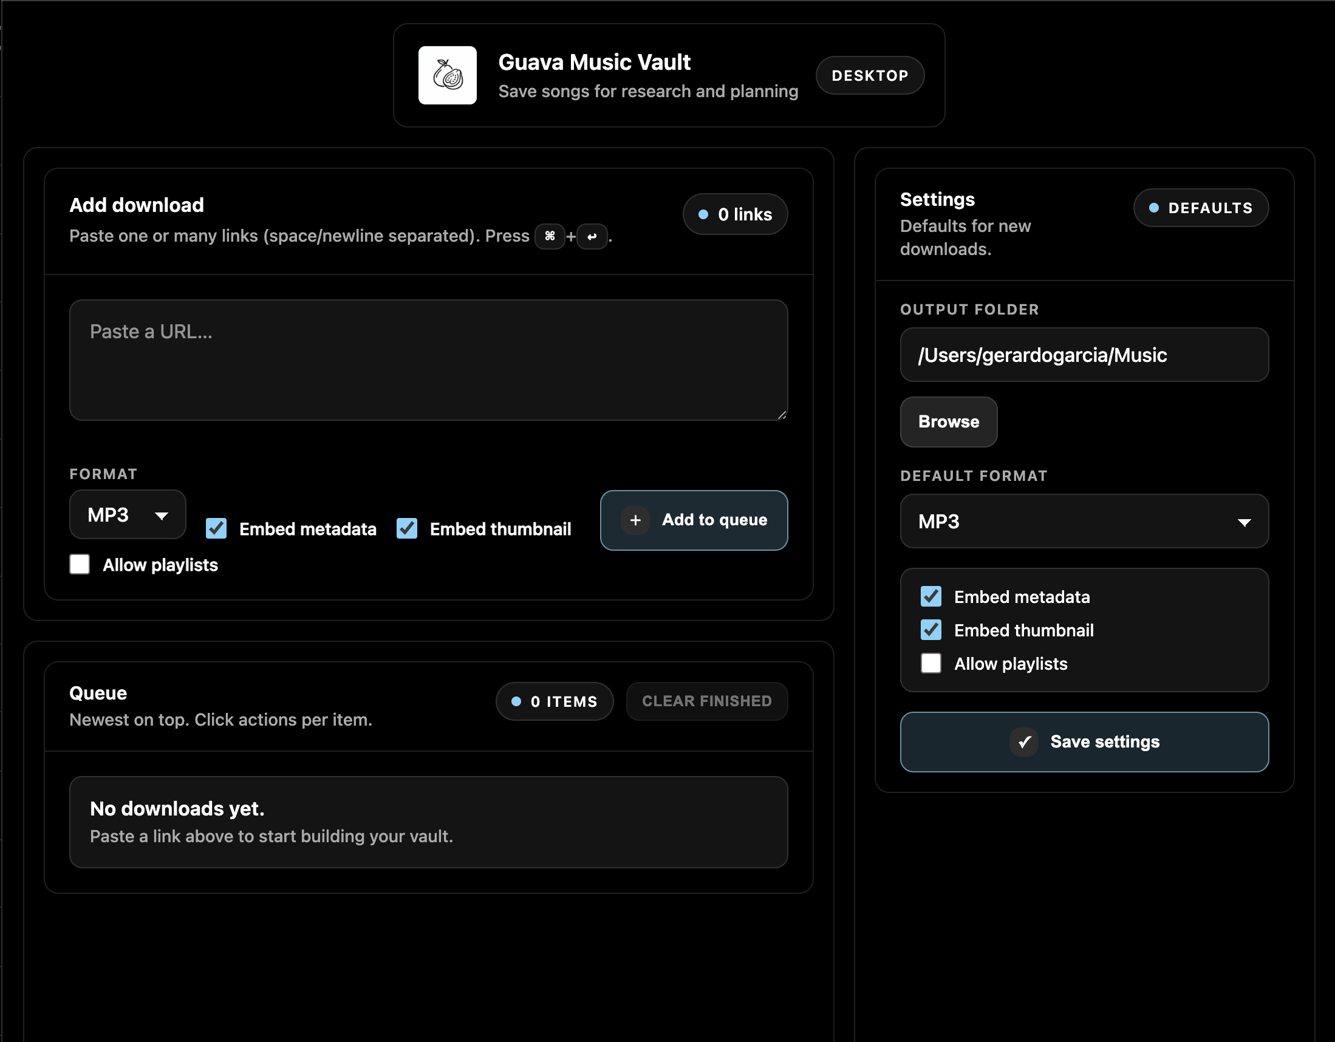
Task: Click the checkmark icon in Save settings
Action: coord(1024,742)
